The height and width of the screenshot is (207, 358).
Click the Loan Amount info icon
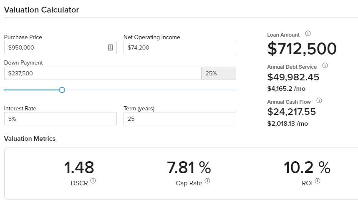pyautogui.click(x=308, y=34)
